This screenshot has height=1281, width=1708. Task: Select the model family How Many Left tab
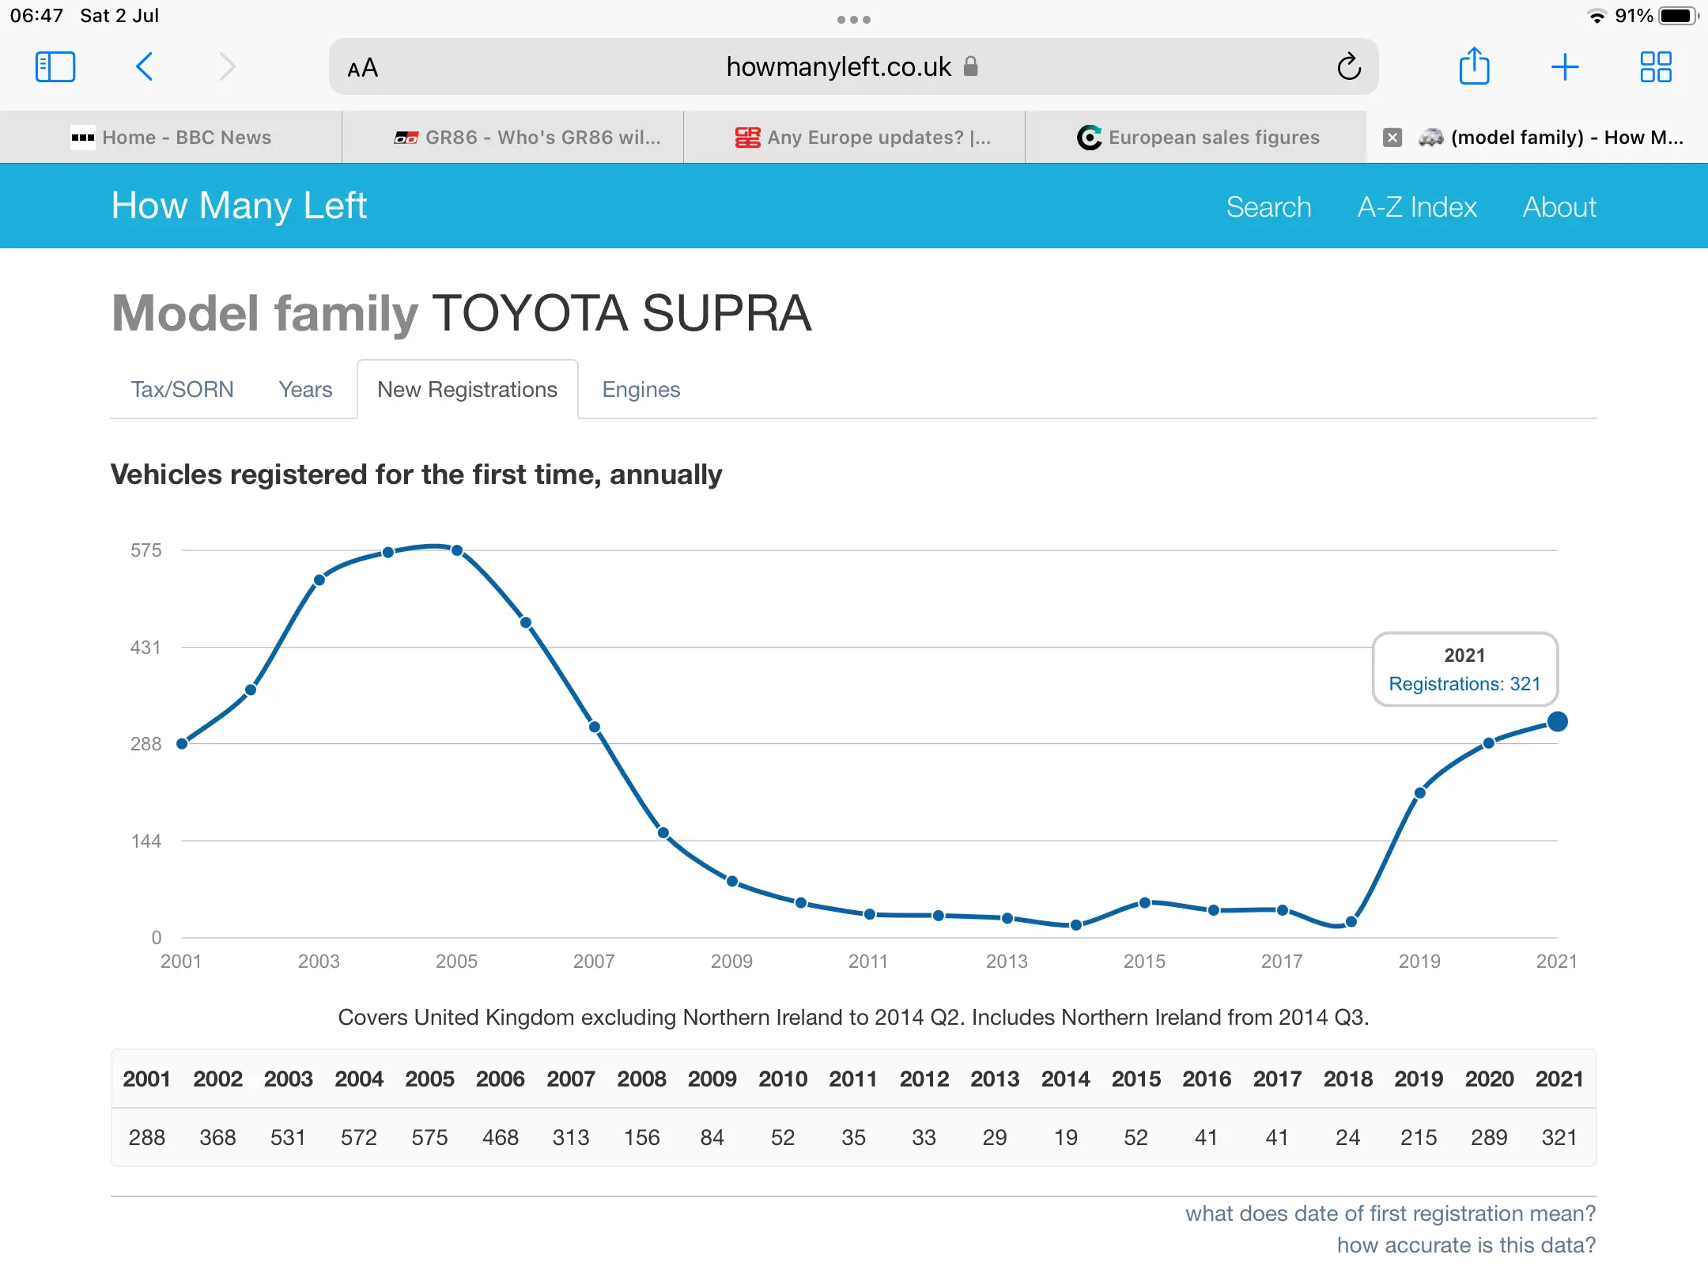(x=1537, y=138)
